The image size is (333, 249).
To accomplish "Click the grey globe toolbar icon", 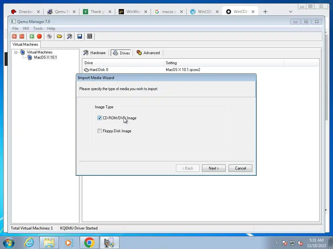I will (49, 36).
